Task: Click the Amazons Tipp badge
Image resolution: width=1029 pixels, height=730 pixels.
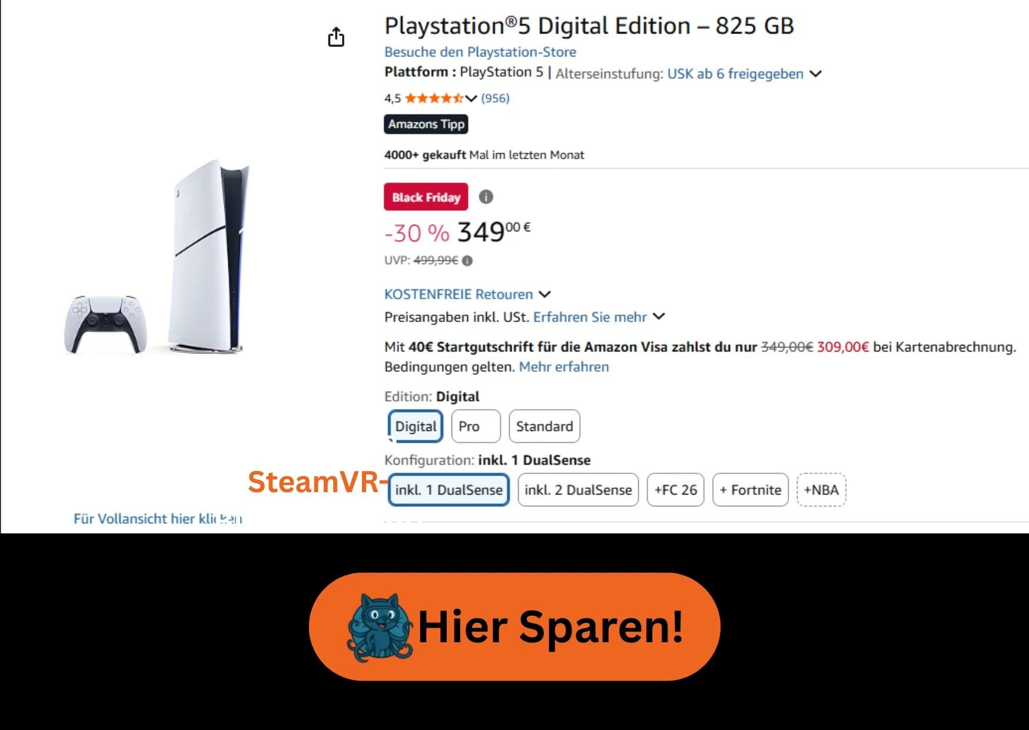Action: coord(426,124)
